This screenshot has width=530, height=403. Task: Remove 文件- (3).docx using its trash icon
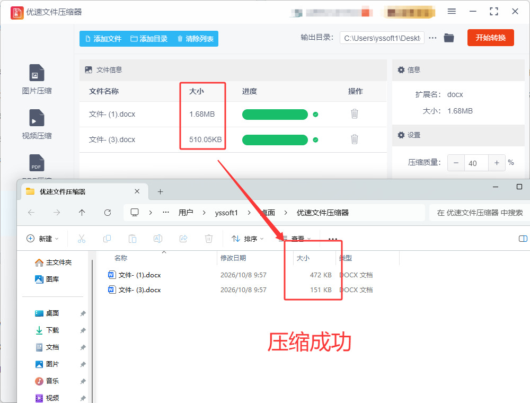click(354, 139)
